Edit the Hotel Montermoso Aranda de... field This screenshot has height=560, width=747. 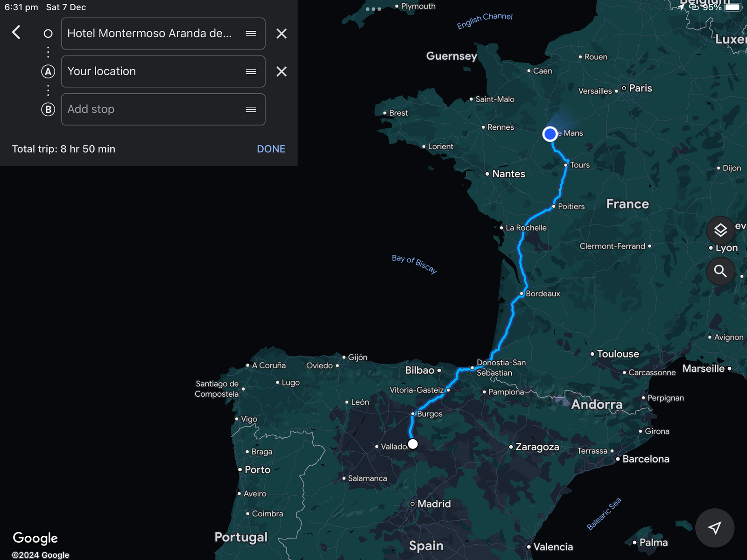163,34
